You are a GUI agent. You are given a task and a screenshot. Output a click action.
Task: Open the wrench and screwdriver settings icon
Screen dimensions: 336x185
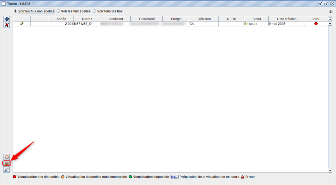(x=7, y=170)
